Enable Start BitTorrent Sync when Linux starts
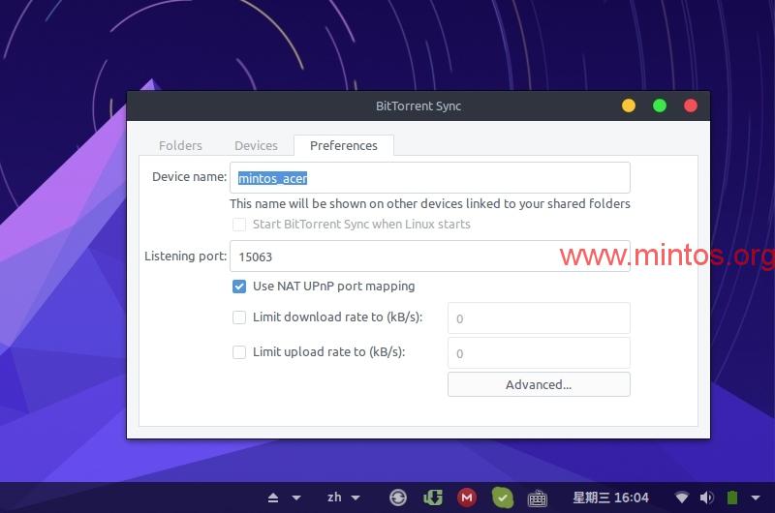775x513 pixels. coord(239,225)
